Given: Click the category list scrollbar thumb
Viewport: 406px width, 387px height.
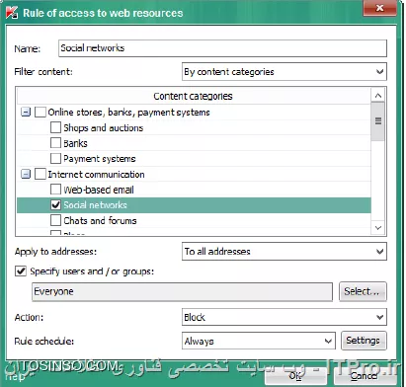Looking at the screenshot, I should (378, 121).
